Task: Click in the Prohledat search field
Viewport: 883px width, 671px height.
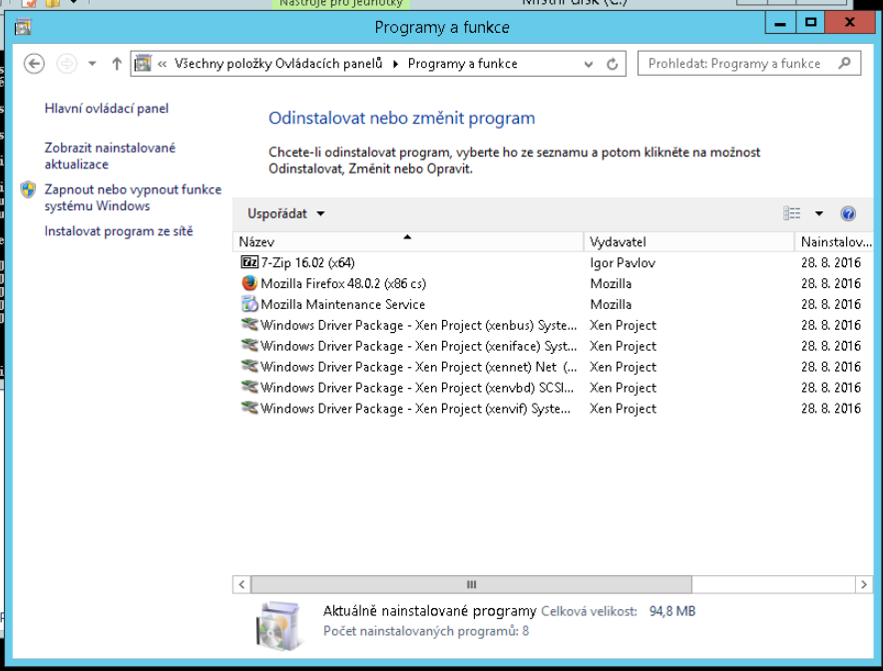Action: (736, 64)
